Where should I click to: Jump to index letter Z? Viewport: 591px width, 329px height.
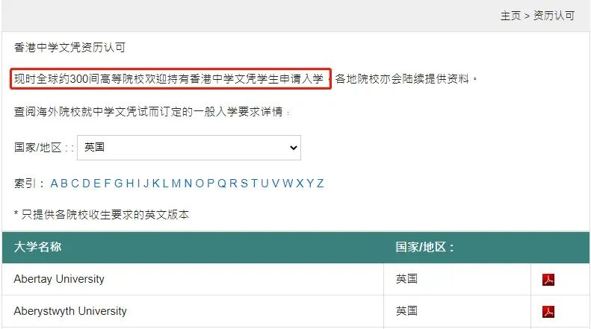(320, 184)
